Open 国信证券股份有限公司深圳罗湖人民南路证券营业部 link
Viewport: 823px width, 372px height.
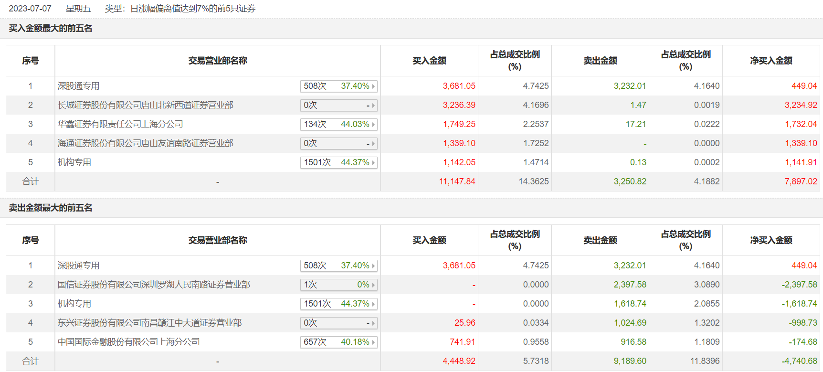click(x=154, y=285)
